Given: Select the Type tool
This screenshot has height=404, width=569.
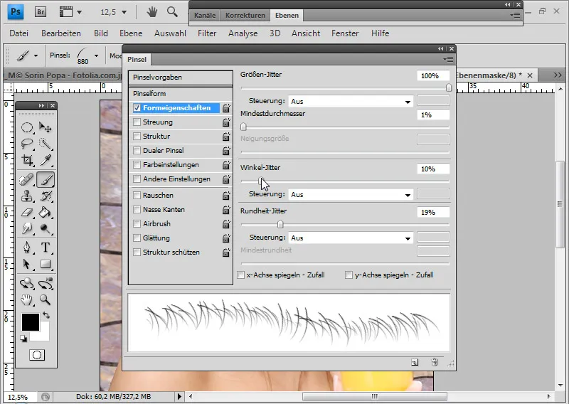Looking at the screenshot, I should click(46, 248).
